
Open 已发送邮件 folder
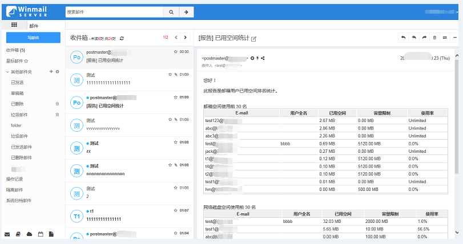21,147
